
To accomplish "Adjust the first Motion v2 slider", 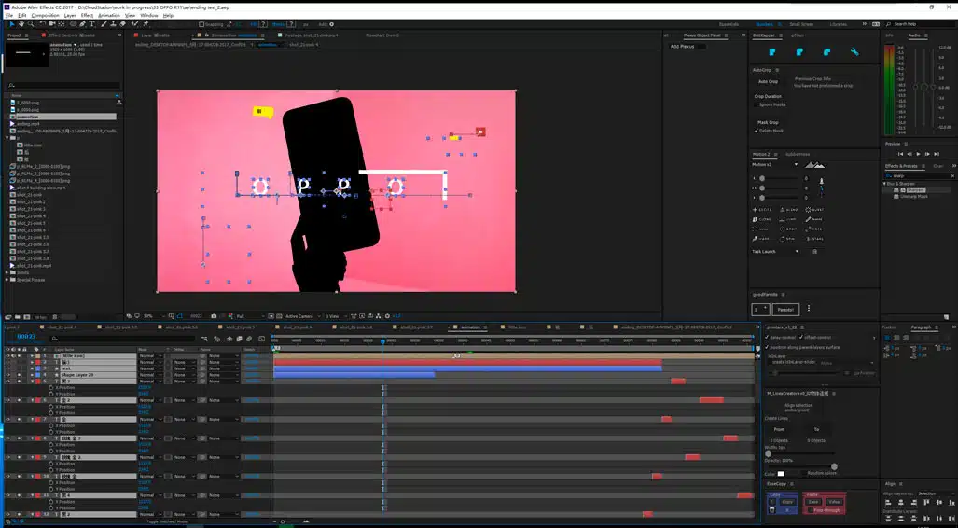I will (x=762, y=178).
